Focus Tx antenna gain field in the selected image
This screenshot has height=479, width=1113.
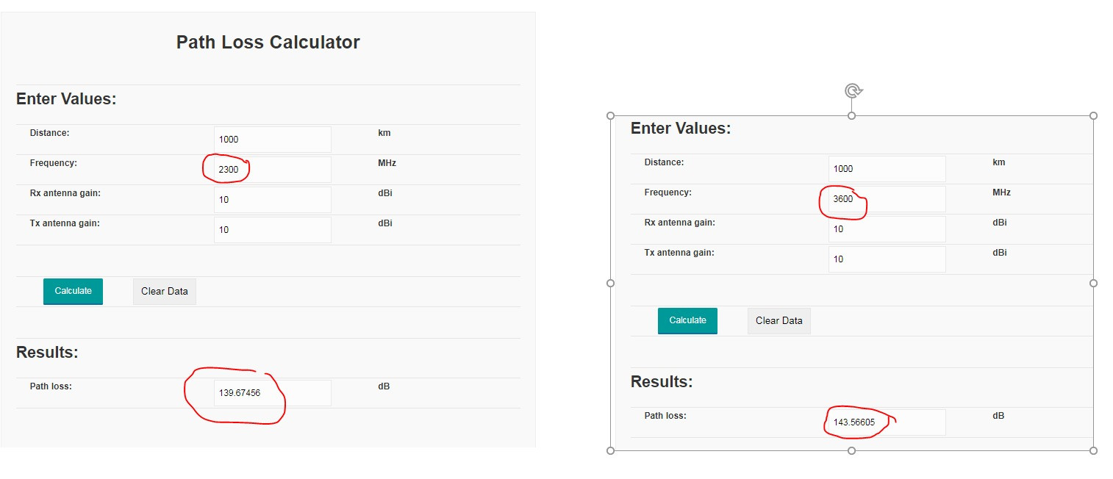pos(887,259)
